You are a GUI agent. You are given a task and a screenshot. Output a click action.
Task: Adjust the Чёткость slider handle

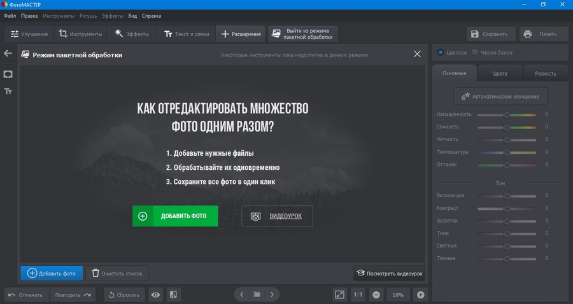click(507, 140)
